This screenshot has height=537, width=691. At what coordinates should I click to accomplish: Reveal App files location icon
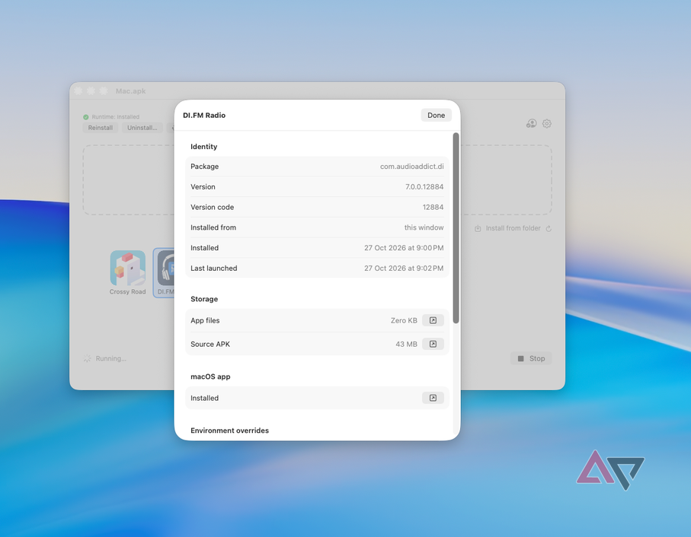point(433,320)
